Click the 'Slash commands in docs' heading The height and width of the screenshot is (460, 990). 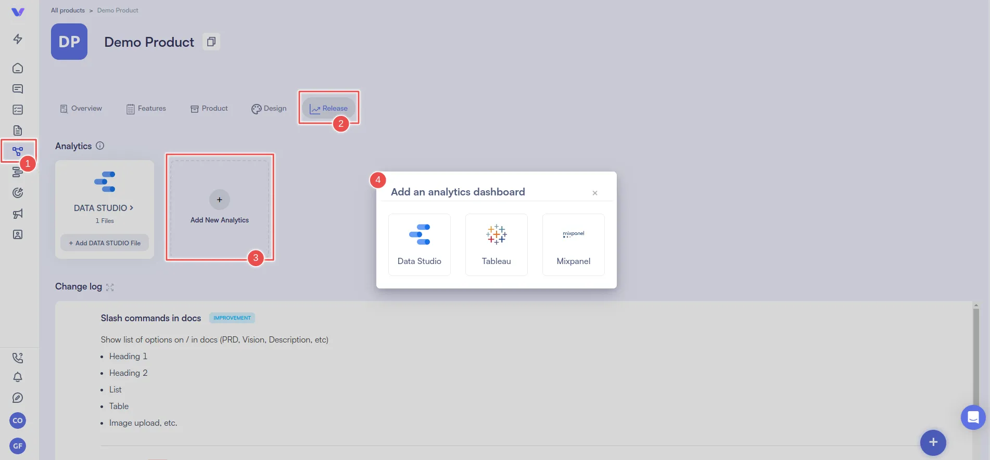pyautogui.click(x=151, y=318)
